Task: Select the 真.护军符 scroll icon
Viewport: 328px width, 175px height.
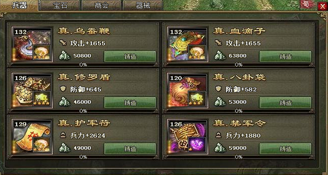Action: pyautogui.click(x=32, y=136)
